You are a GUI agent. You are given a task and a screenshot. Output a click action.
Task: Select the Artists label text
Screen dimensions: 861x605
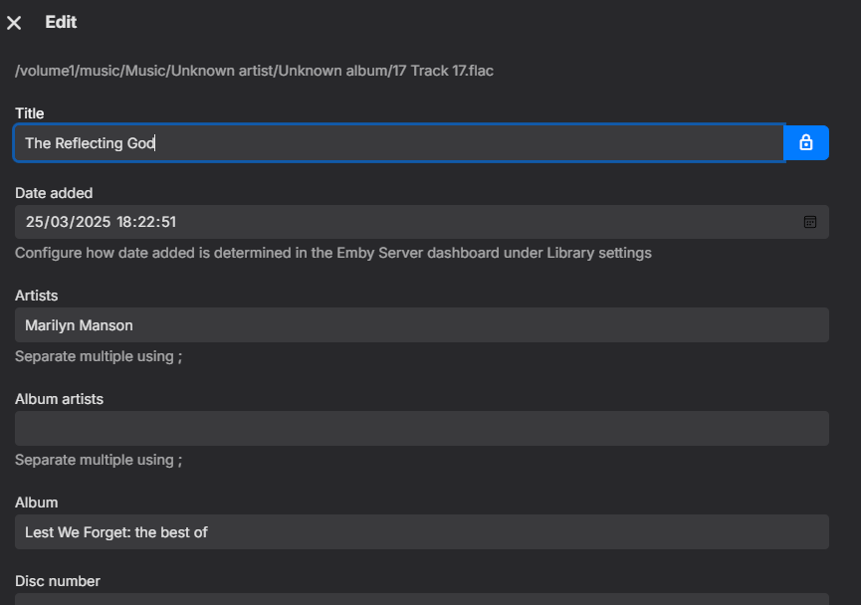click(36, 296)
